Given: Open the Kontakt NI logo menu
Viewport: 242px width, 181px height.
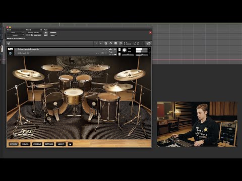Looking at the screenshot, I should (x=9, y=43).
